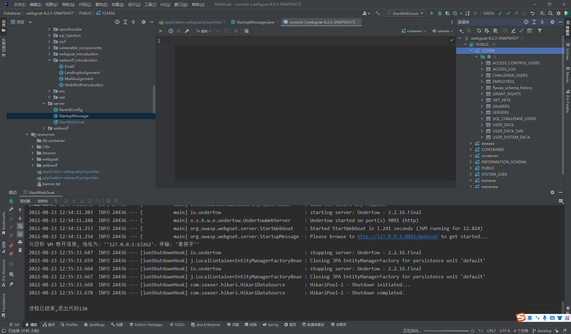Toggle Maven side panel
This screenshot has width=571, height=334.
568,75
